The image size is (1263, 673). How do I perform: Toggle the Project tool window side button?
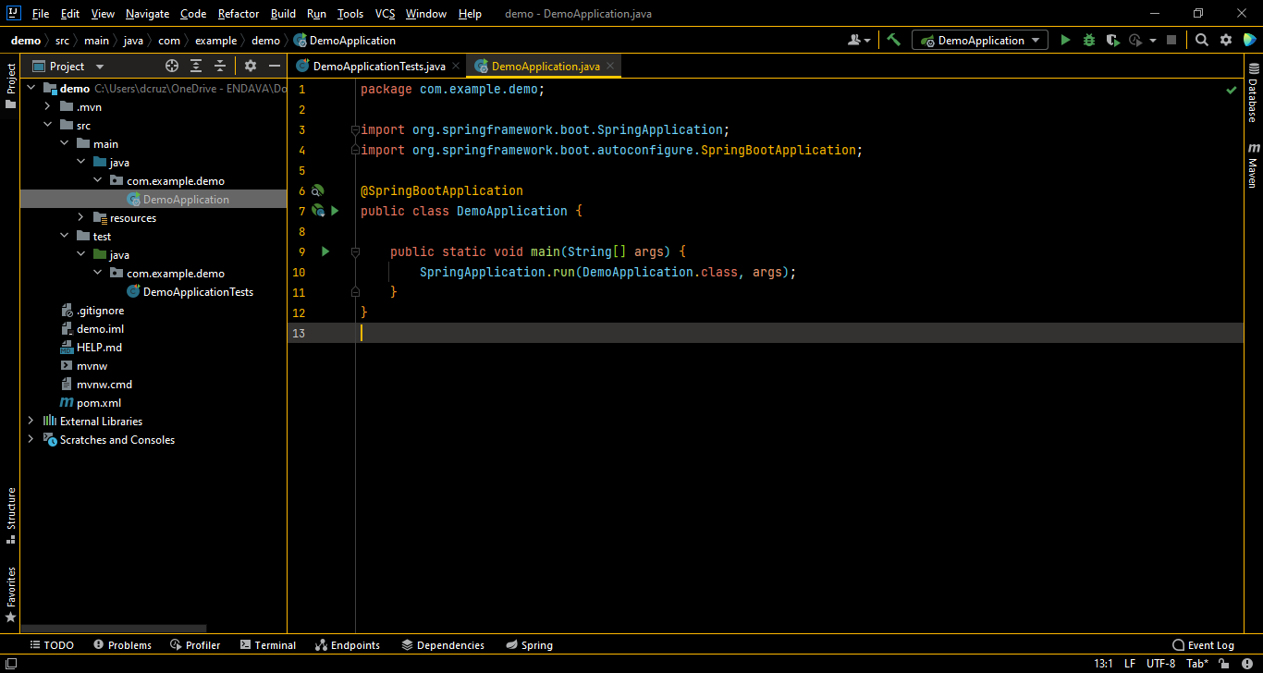click(x=11, y=86)
